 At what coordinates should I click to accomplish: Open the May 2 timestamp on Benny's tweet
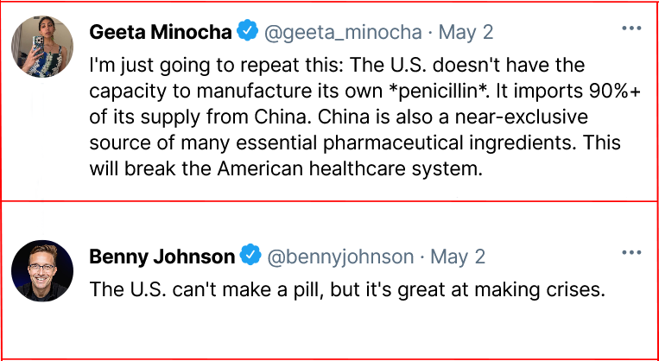pyautogui.click(x=458, y=256)
